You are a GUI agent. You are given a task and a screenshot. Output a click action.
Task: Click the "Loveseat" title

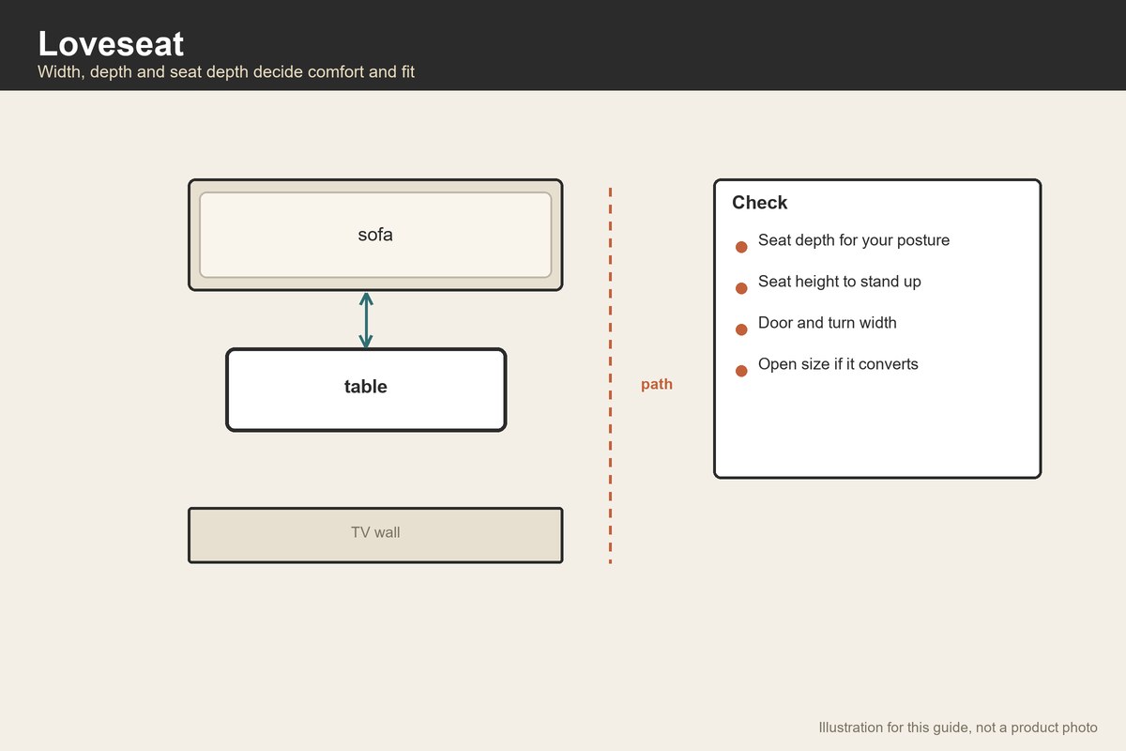pyautogui.click(x=111, y=44)
